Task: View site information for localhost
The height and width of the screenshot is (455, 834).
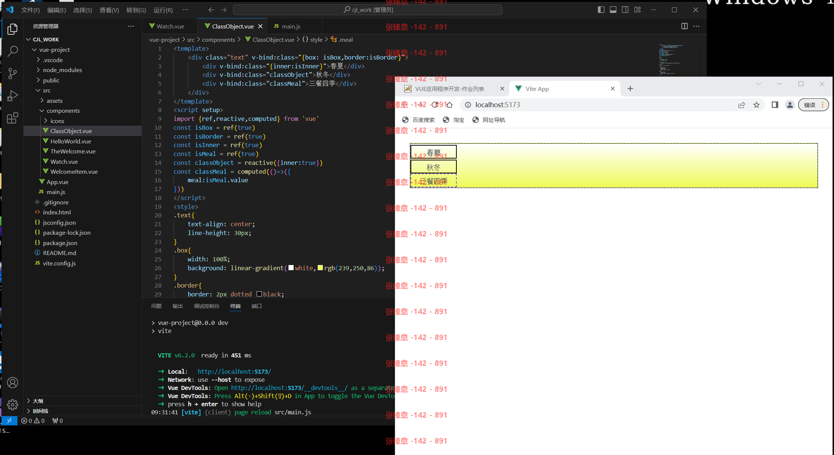Action: tap(468, 105)
